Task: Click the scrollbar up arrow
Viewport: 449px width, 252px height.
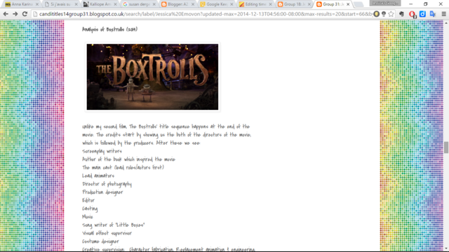Action: [x=446, y=23]
